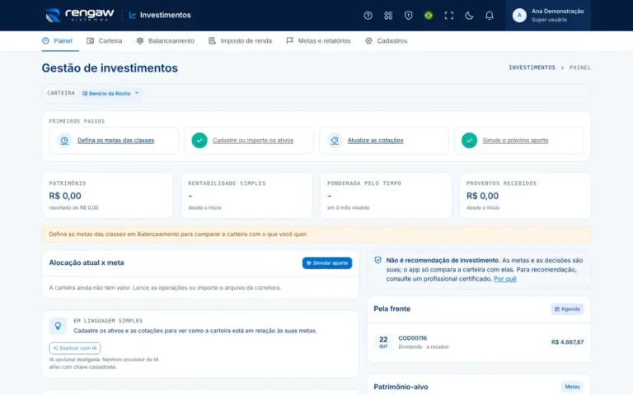Click the PAINEL breadcrumb item
The height and width of the screenshot is (395, 633).
click(579, 67)
